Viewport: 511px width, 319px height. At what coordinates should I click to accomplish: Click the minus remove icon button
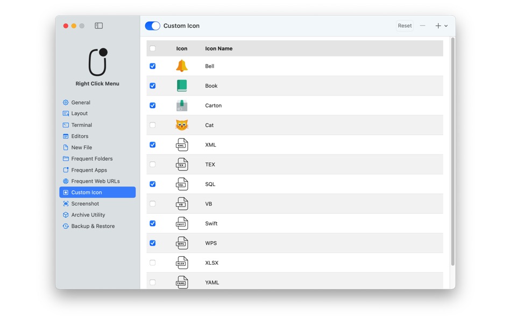click(423, 26)
